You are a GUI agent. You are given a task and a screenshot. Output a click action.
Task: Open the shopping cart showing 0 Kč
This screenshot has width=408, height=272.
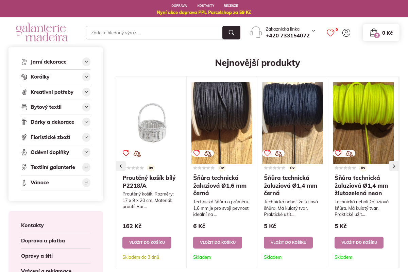pos(381,33)
